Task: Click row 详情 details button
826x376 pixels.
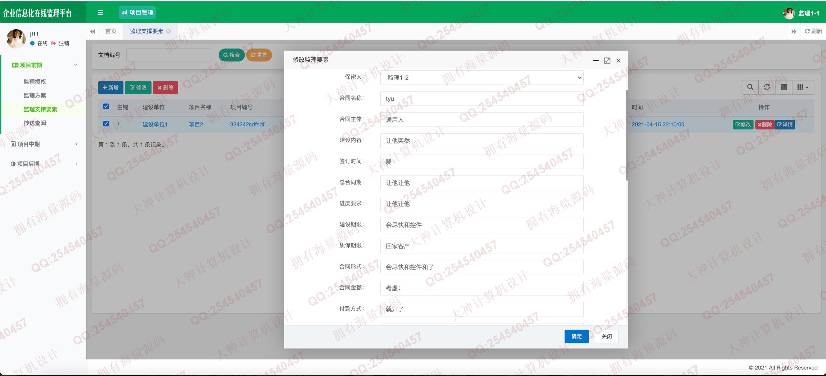Action: [785, 124]
